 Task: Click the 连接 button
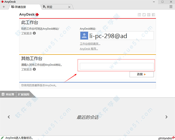[142, 74]
